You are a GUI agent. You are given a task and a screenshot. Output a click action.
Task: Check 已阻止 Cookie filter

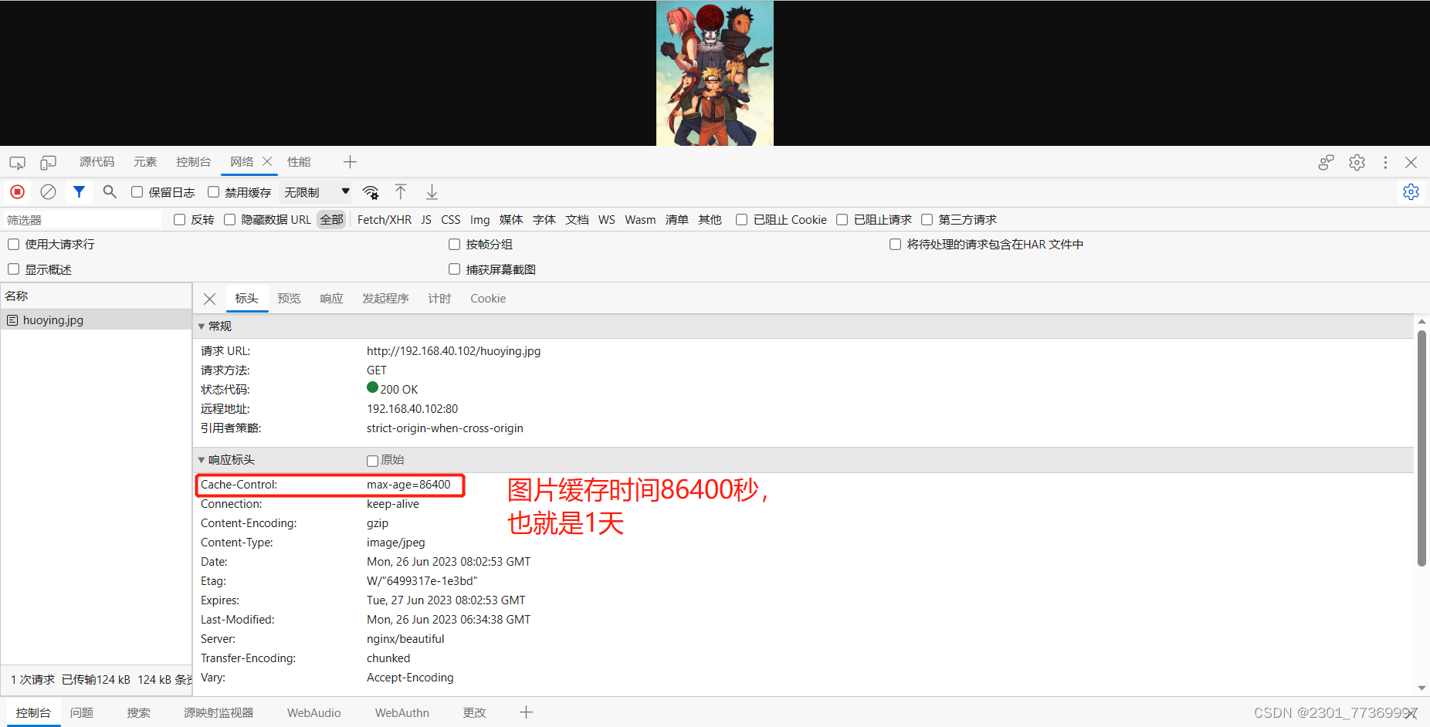[741, 220]
